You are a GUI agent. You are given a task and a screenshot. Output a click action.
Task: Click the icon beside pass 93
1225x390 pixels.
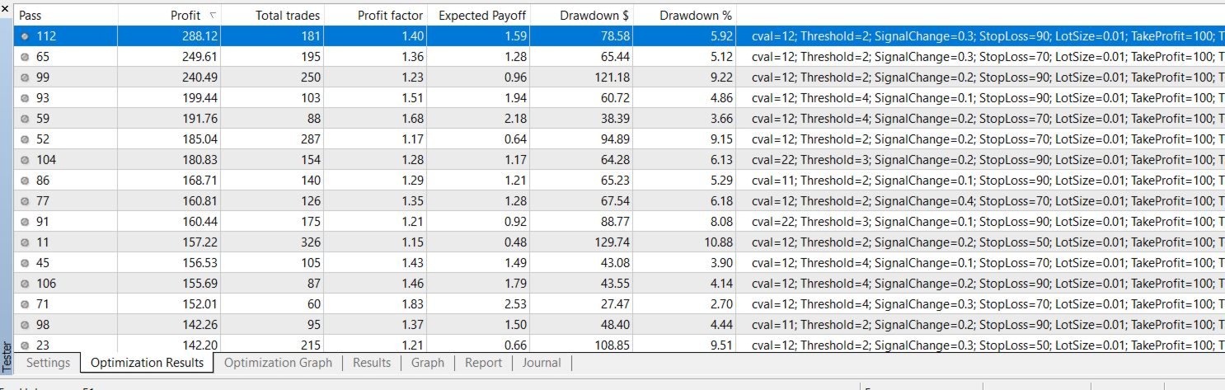26,98
